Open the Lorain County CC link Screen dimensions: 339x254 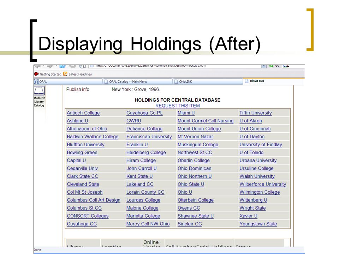point(145,192)
